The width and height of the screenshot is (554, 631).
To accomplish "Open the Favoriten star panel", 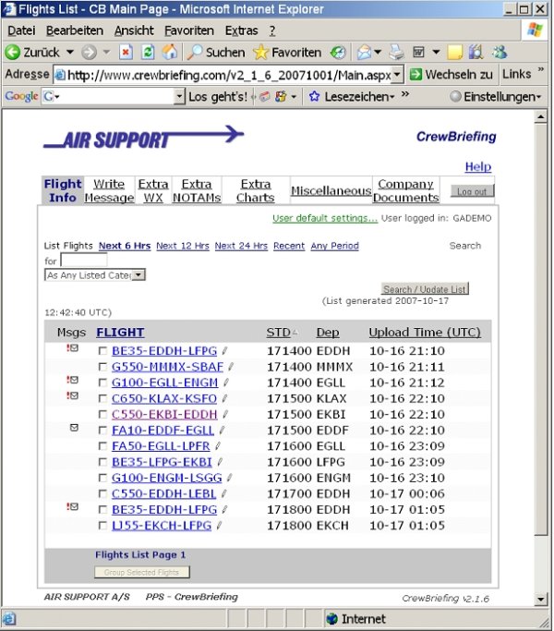I will (287, 53).
